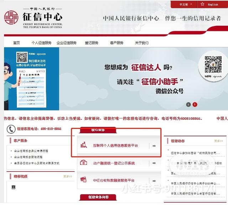This screenshot has width=228, height=205.
Task: Switch the banner to slide 1
Action: [x=188, y=104]
